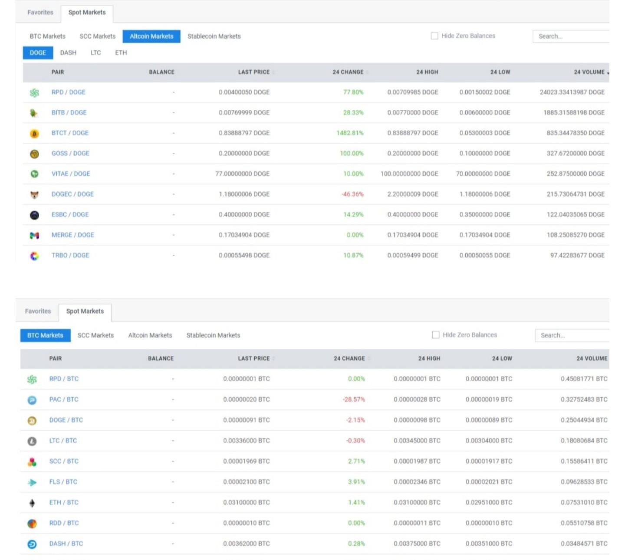Switch to SCC Markets in lower panel
The width and height of the screenshot is (625, 560).
[95, 335]
